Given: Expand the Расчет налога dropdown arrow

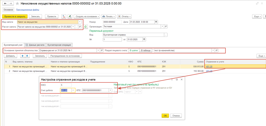Looking at the screenshot, I should click(x=73, y=27).
